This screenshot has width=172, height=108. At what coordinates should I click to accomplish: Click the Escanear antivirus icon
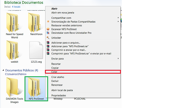48,29
